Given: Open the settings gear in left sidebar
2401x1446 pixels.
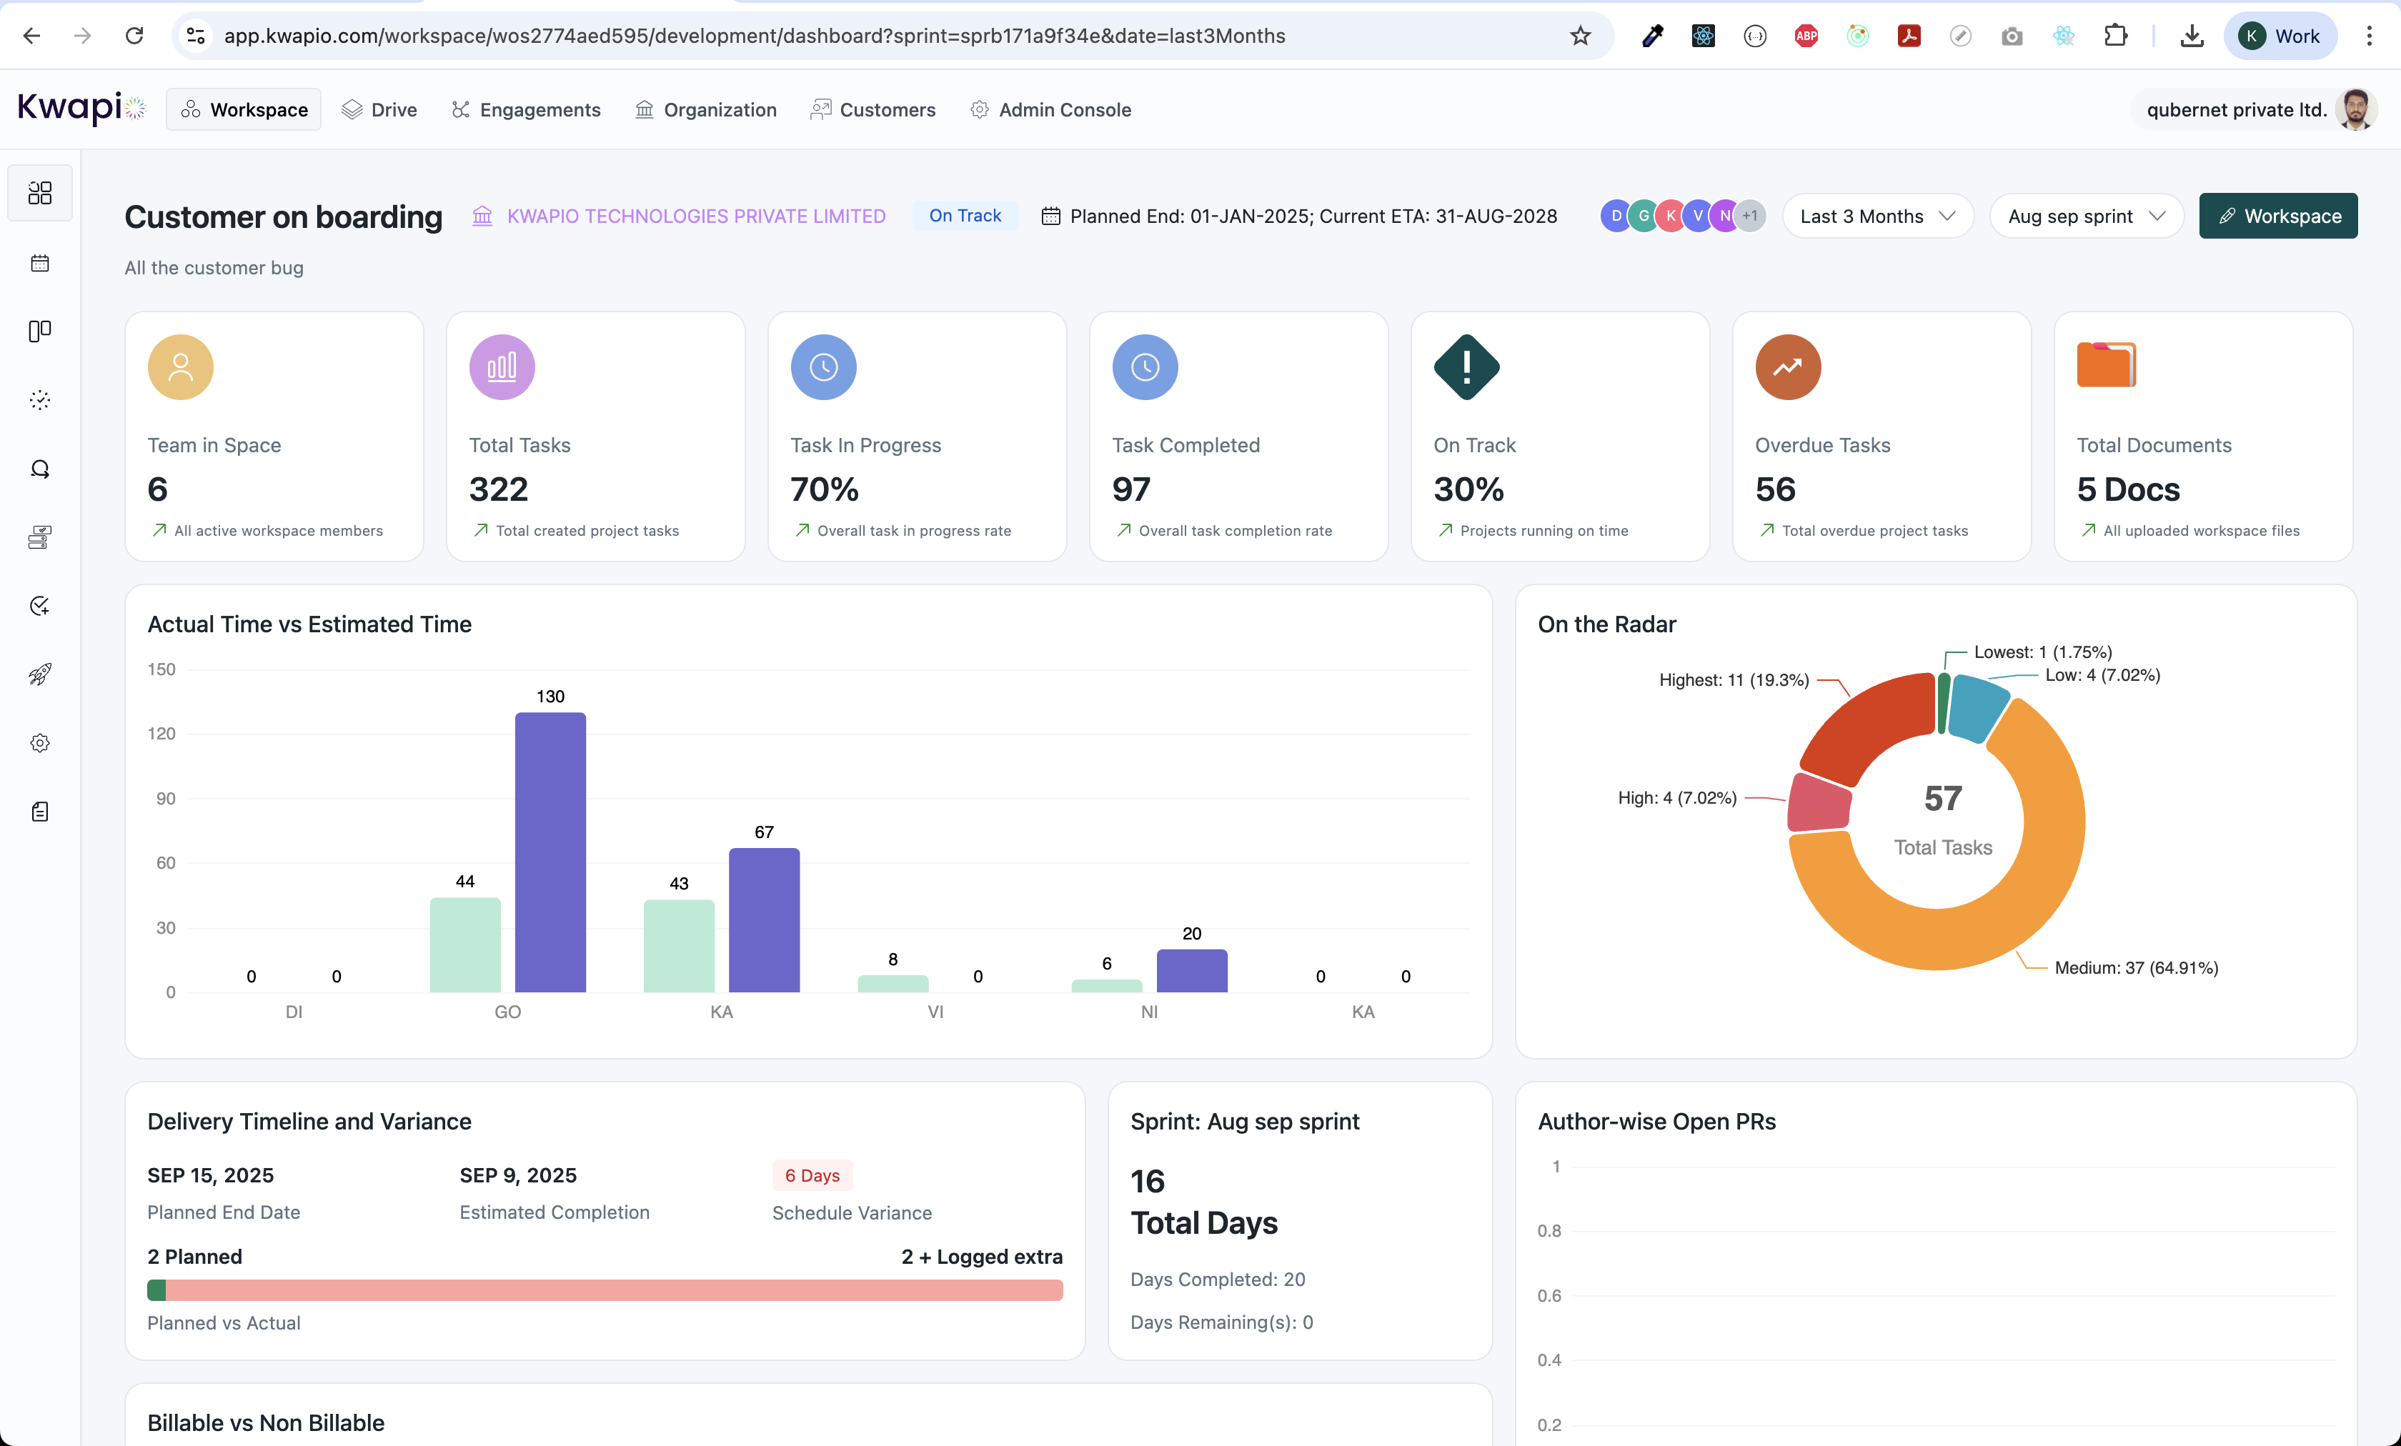Looking at the screenshot, I should pyautogui.click(x=40, y=742).
